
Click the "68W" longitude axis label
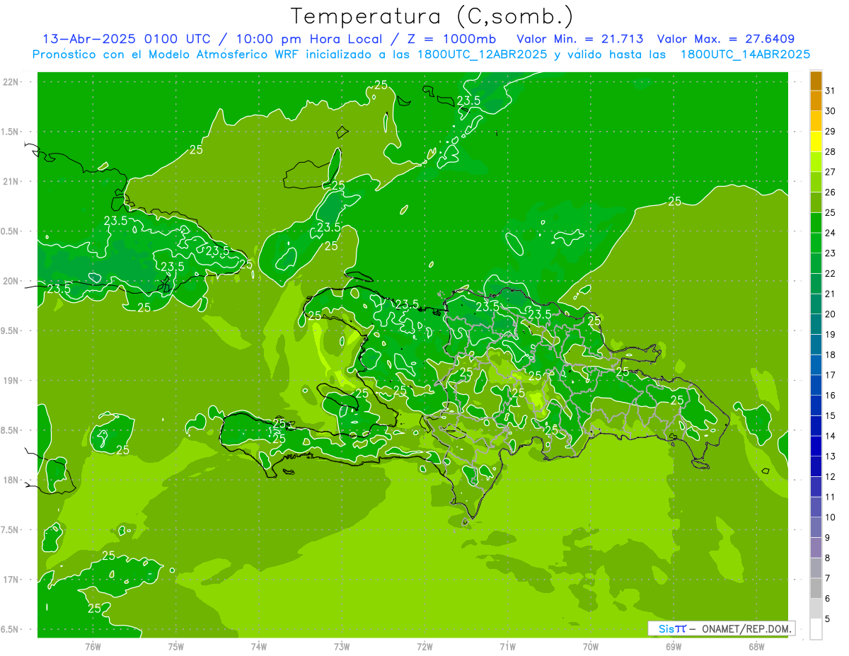(756, 647)
